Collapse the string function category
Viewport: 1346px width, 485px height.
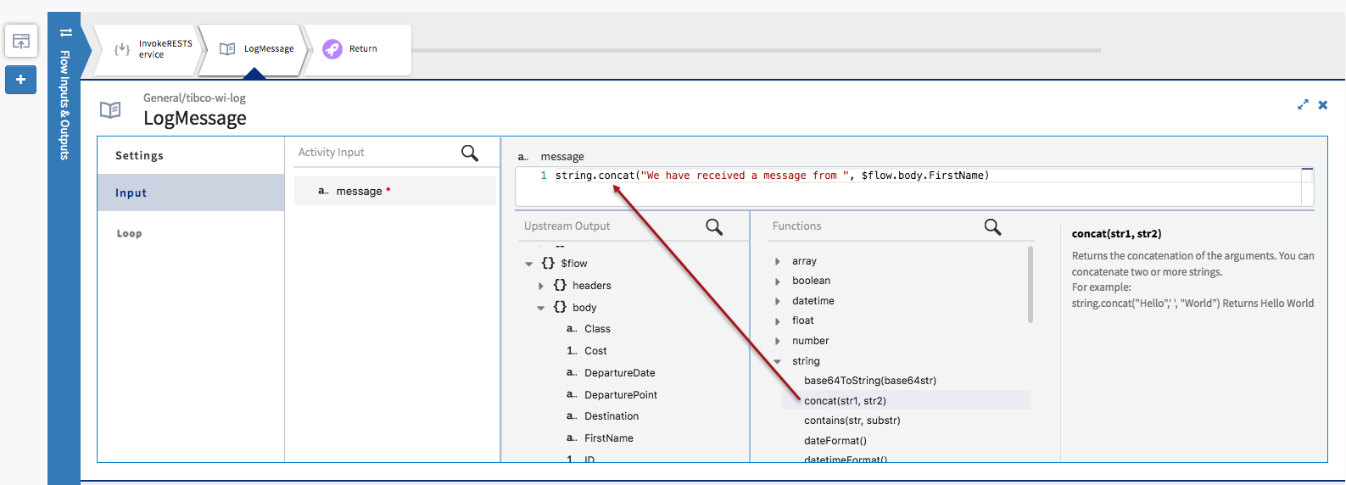pos(778,361)
